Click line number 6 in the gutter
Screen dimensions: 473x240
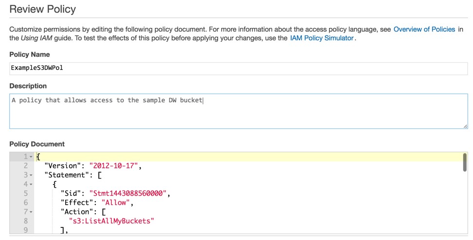tap(26, 202)
